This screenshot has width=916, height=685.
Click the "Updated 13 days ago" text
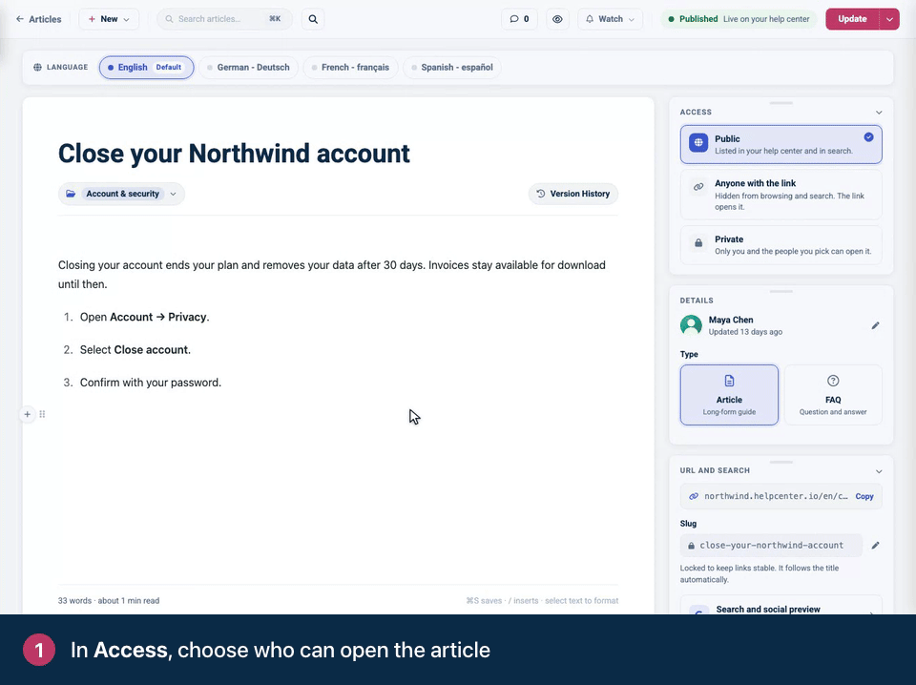tap(745, 332)
